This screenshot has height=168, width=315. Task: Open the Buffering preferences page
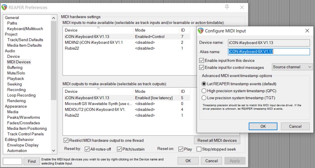(15, 67)
